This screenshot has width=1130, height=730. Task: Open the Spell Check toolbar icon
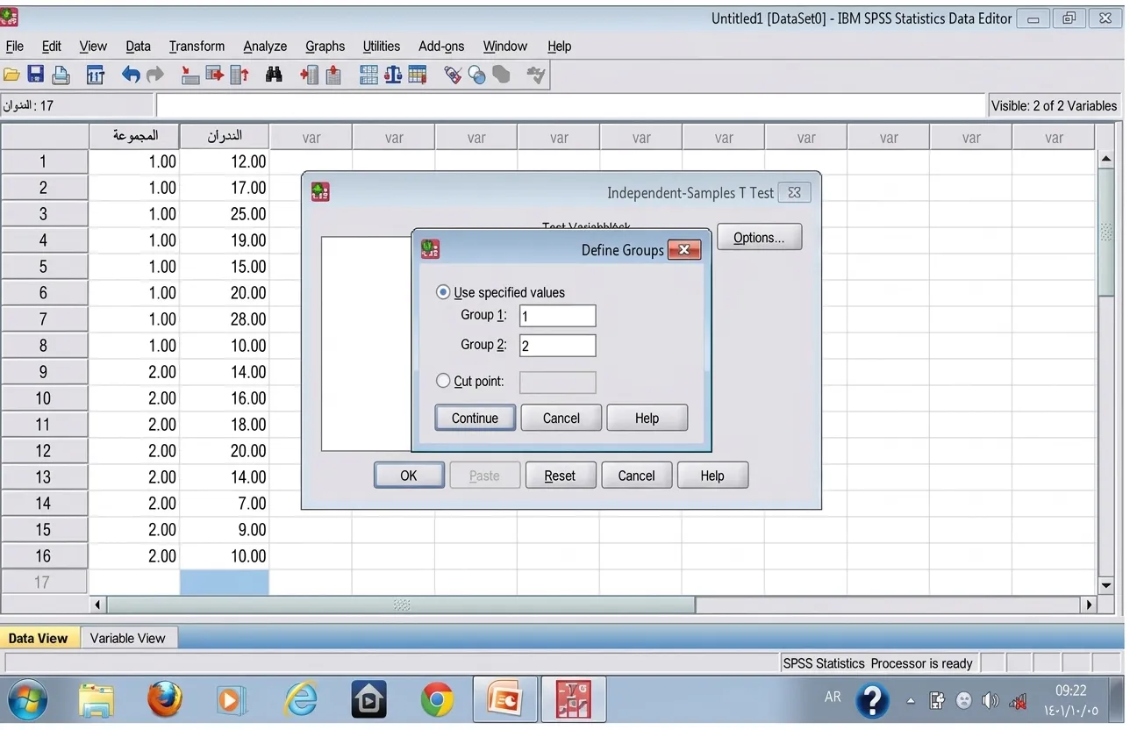[536, 75]
